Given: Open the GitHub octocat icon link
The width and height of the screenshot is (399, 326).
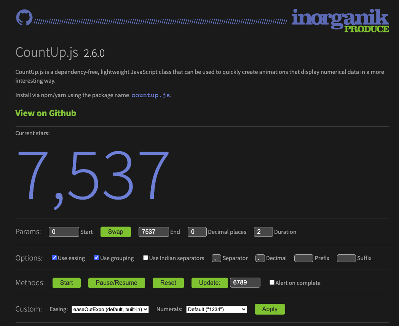Looking at the screenshot, I should [24, 17].
